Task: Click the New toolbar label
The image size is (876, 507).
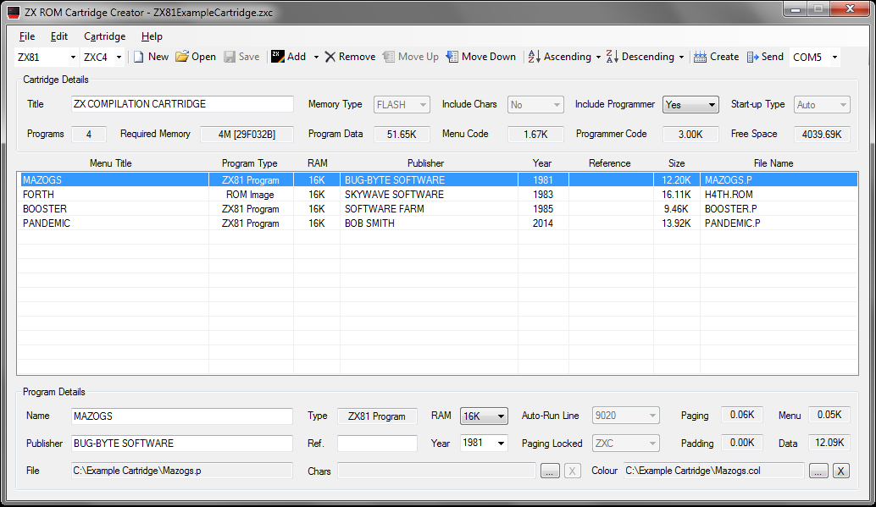Action: click(x=158, y=57)
